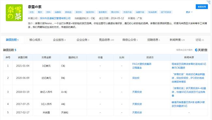212x120 pixels.
Task: Switch to the 融资历程 tab
Action: click(x=12, y=40)
